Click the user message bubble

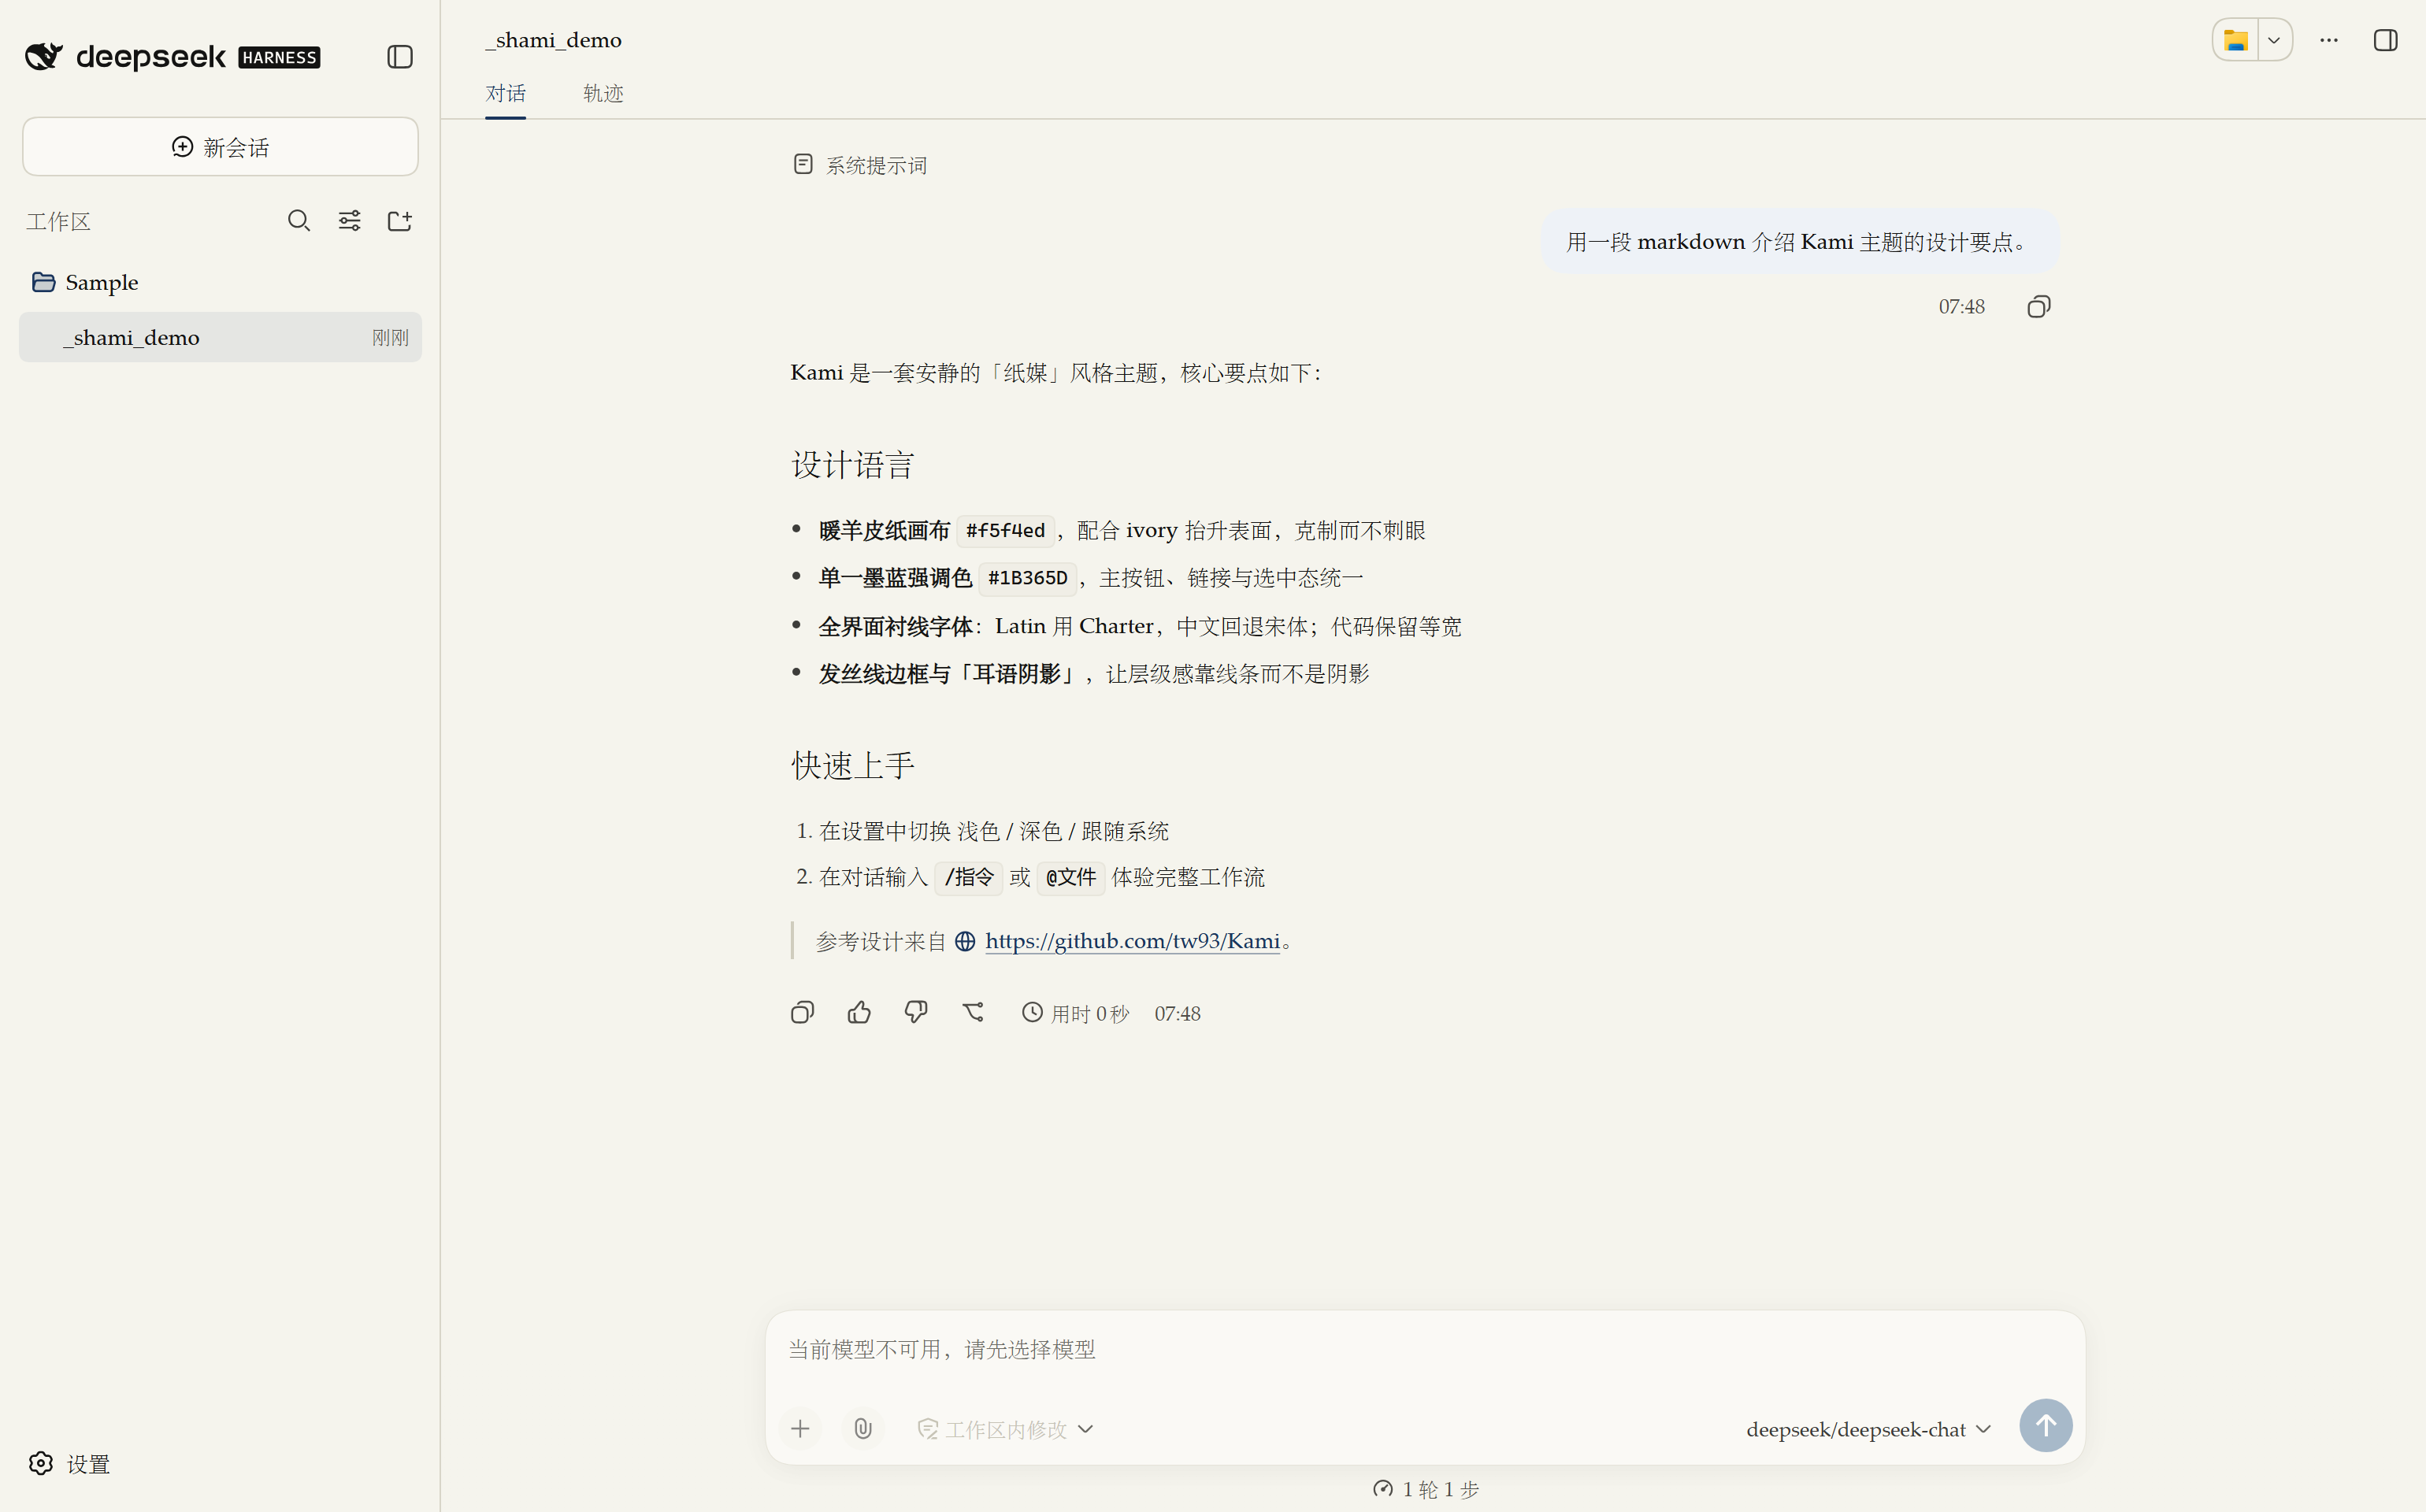1799,242
